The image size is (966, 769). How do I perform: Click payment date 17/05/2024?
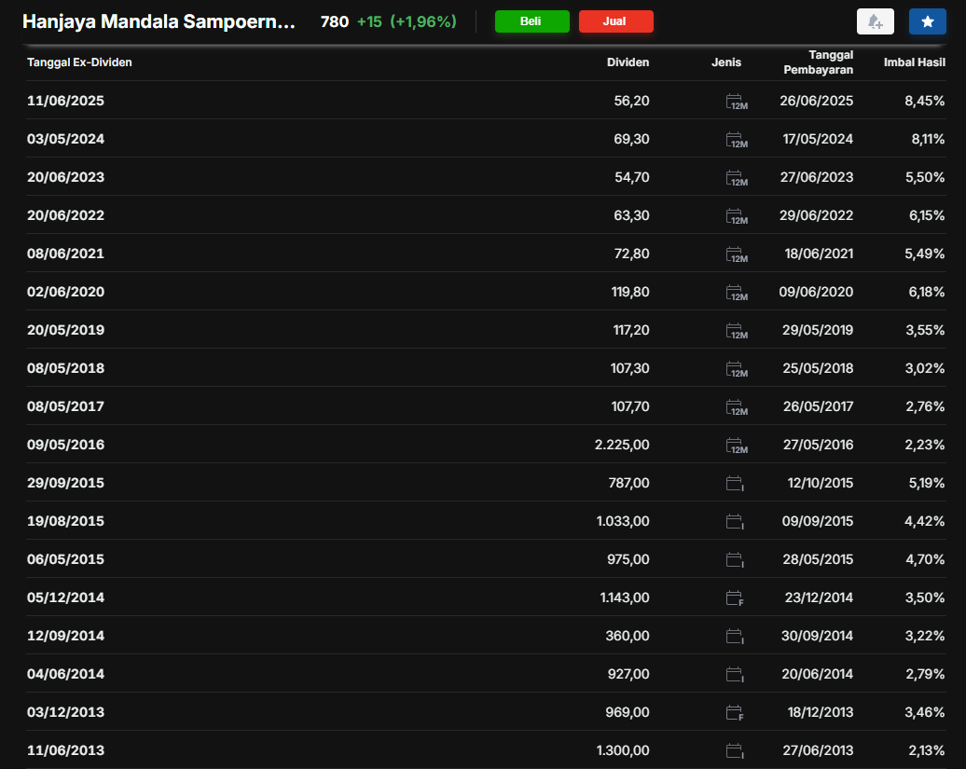tap(818, 139)
